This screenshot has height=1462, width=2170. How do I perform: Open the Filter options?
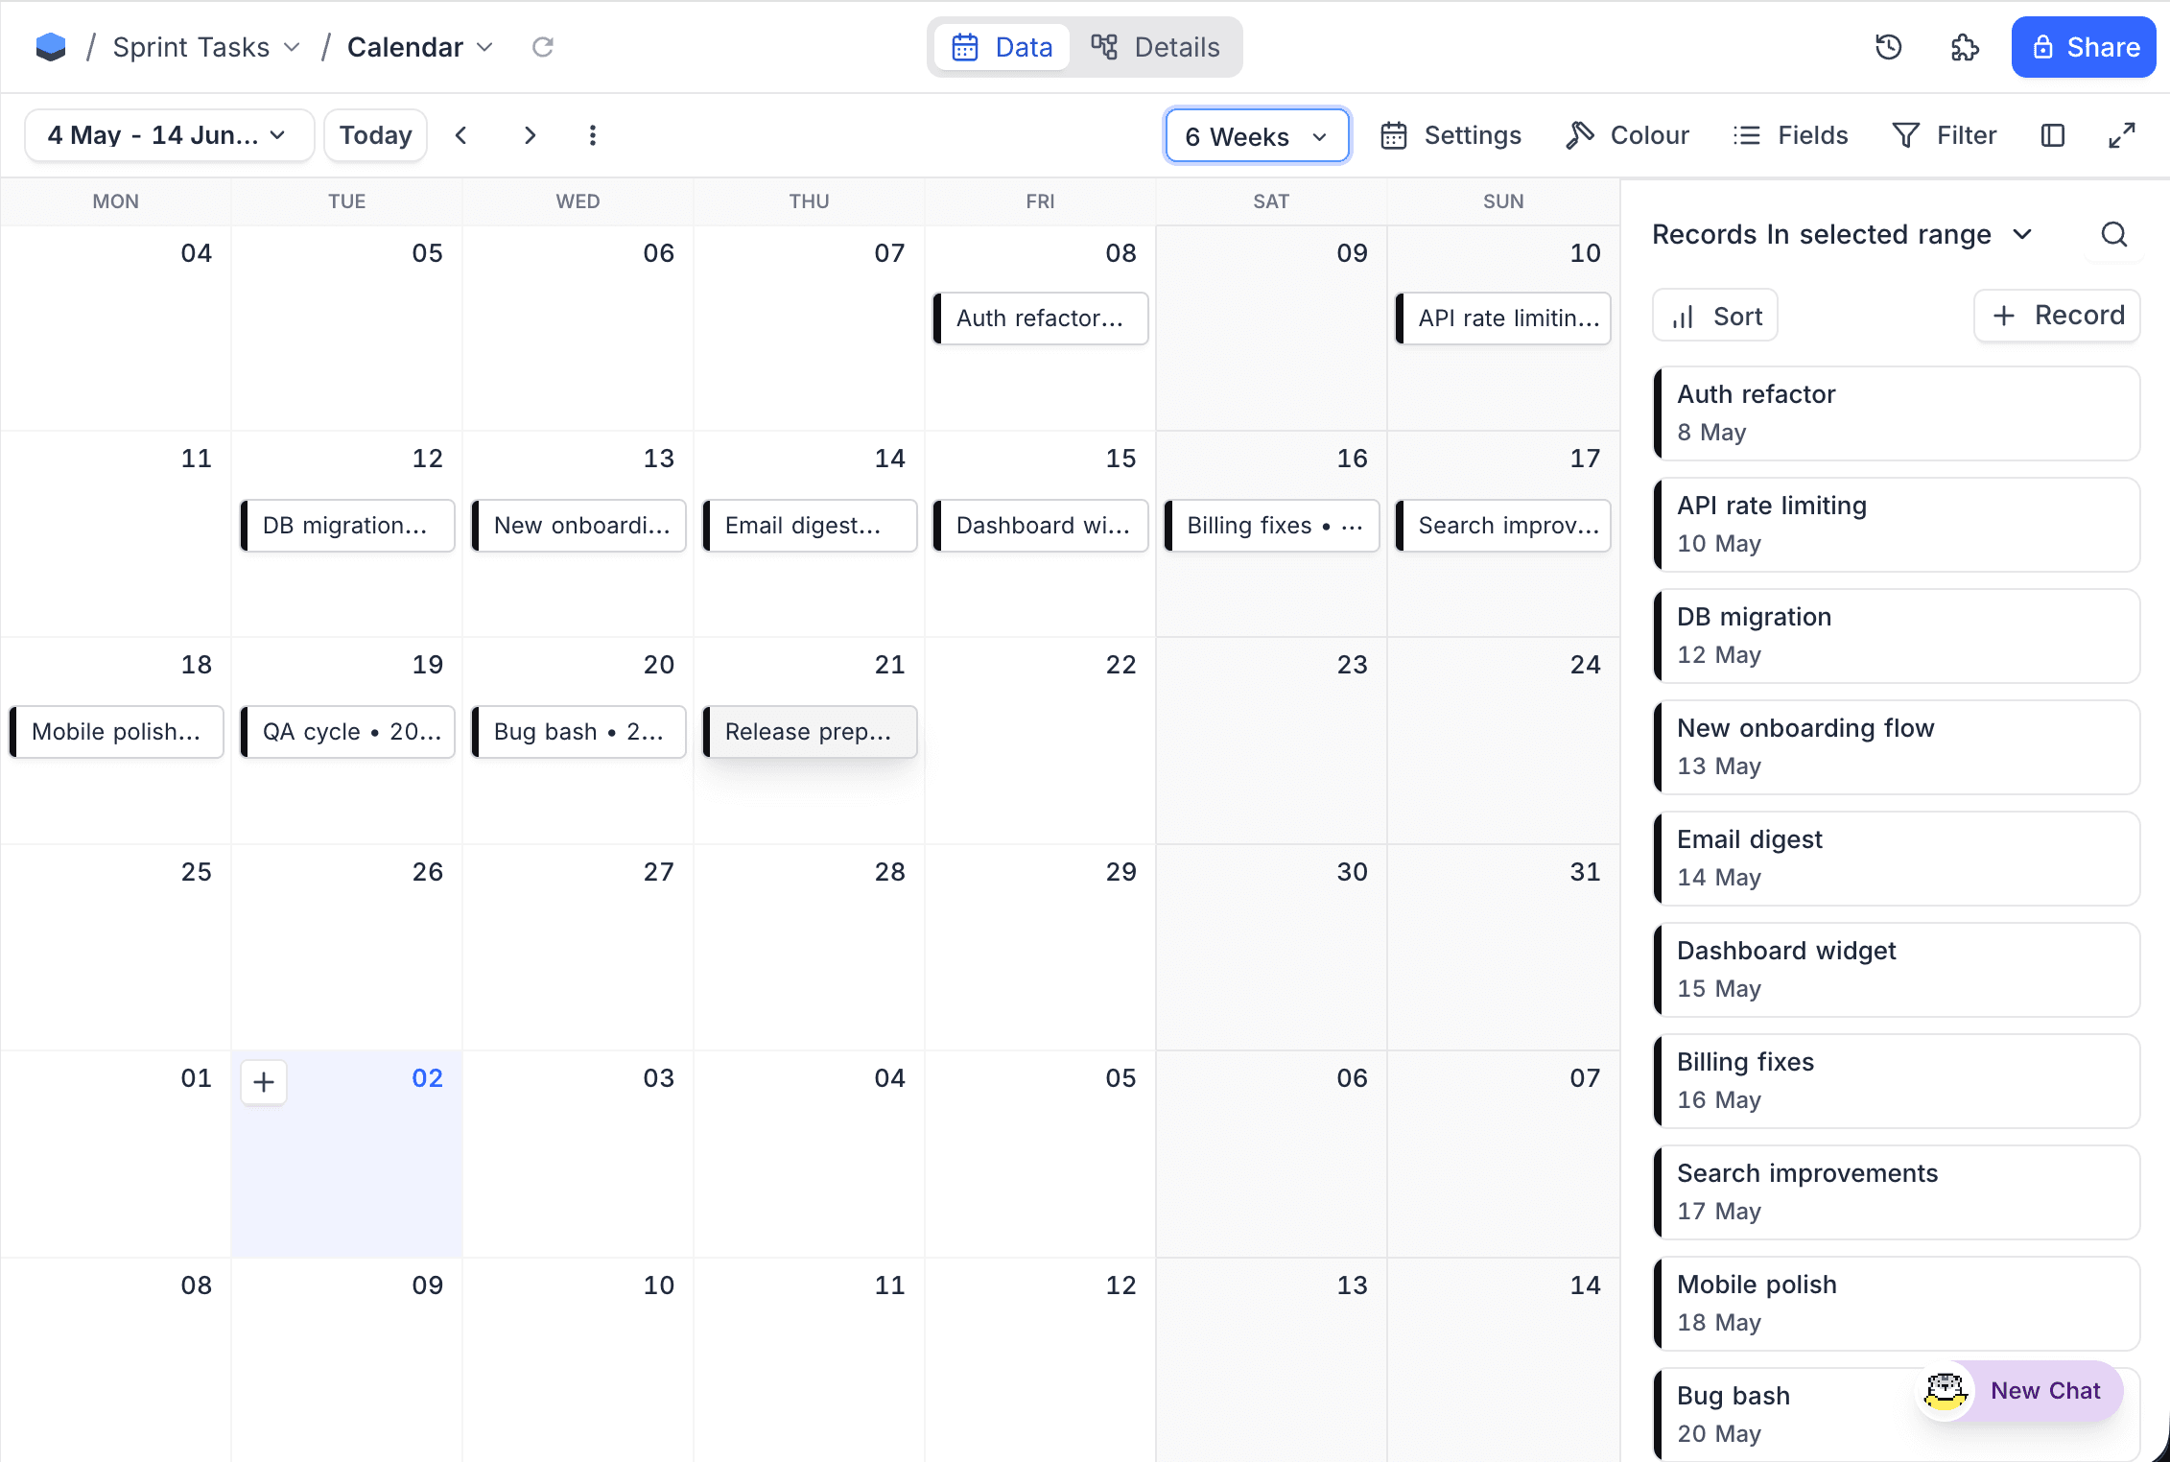click(1945, 135)
